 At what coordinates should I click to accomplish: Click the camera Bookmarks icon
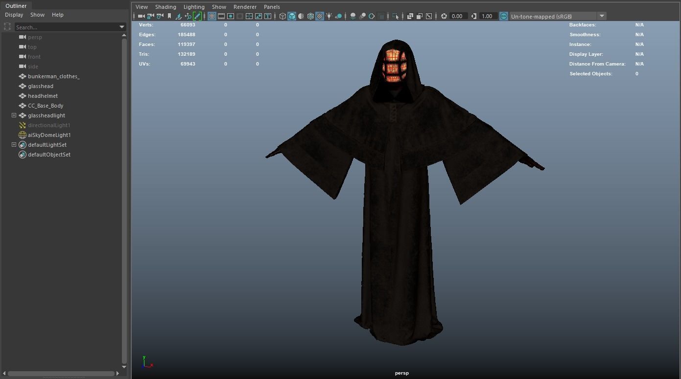pos(169,16)
